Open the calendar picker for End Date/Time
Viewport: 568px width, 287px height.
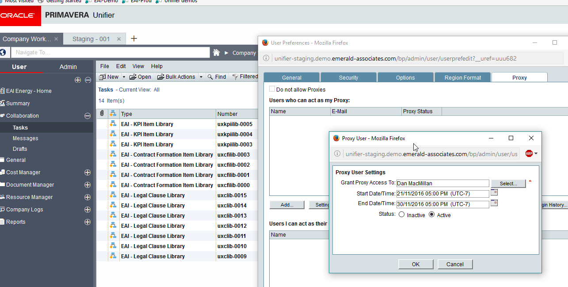[494, 203]
